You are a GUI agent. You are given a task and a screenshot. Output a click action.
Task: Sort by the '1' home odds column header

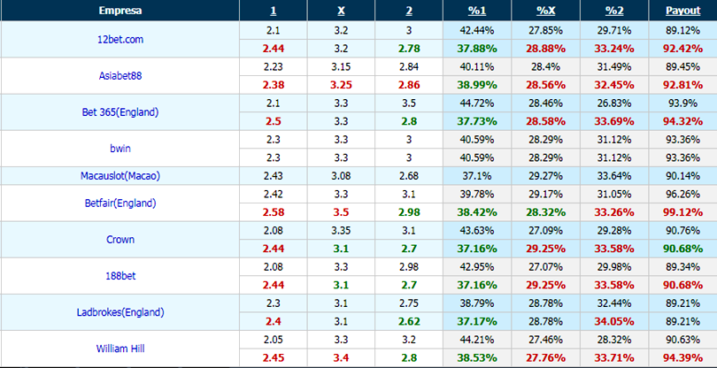(x=273, y=11)
